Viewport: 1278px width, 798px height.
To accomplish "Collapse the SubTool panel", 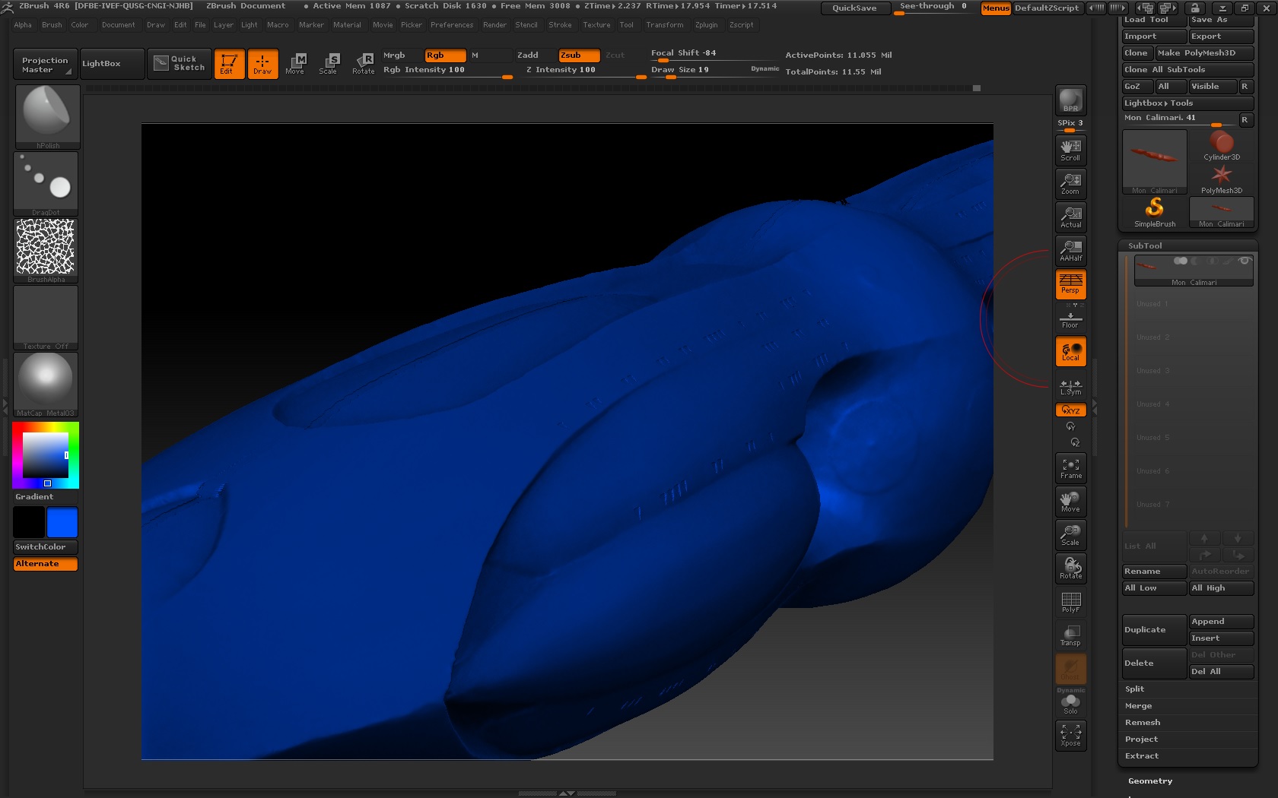I will pos(1145,245).
